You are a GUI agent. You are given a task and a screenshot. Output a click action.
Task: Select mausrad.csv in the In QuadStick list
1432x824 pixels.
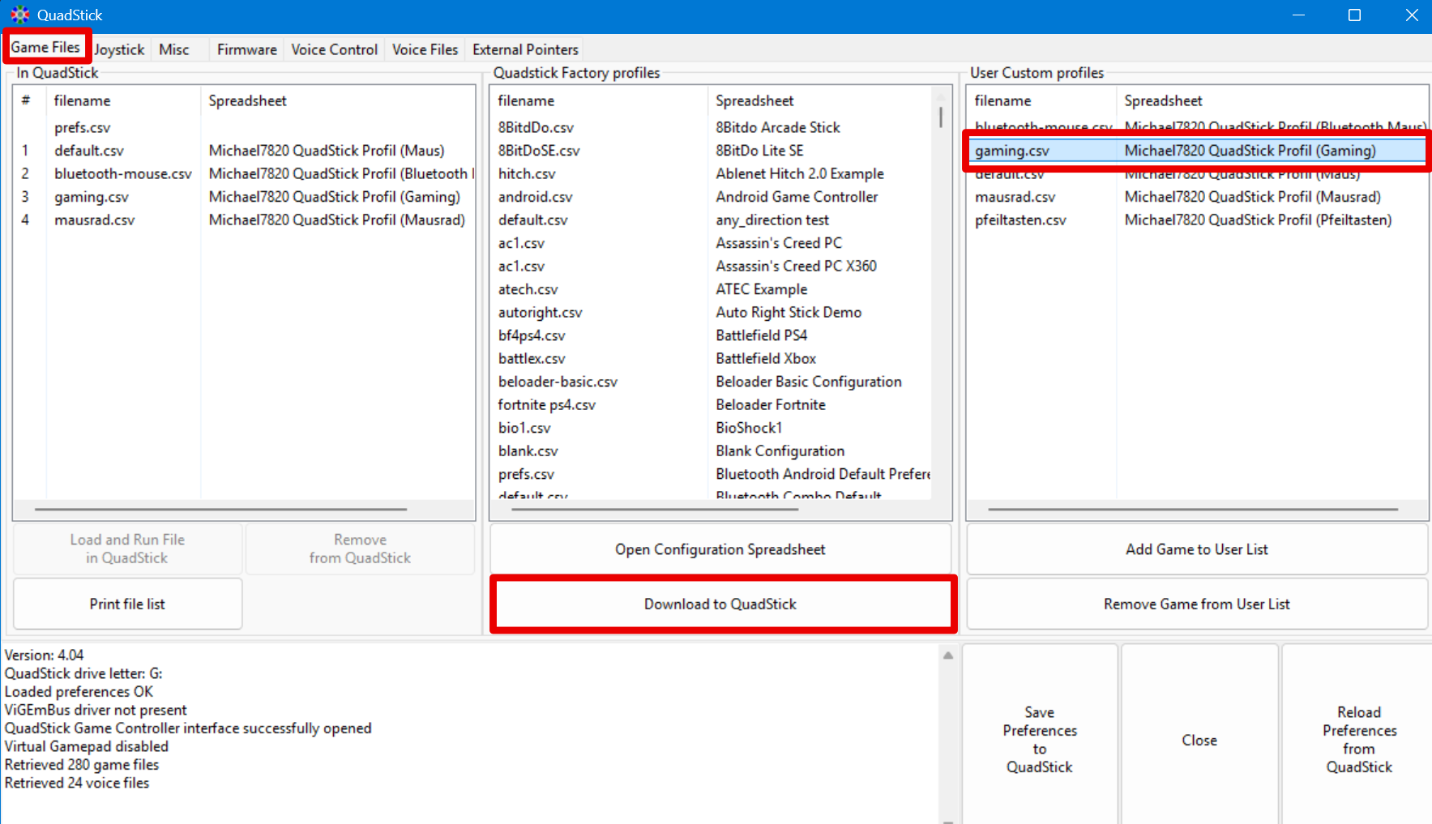click(95, 220)
